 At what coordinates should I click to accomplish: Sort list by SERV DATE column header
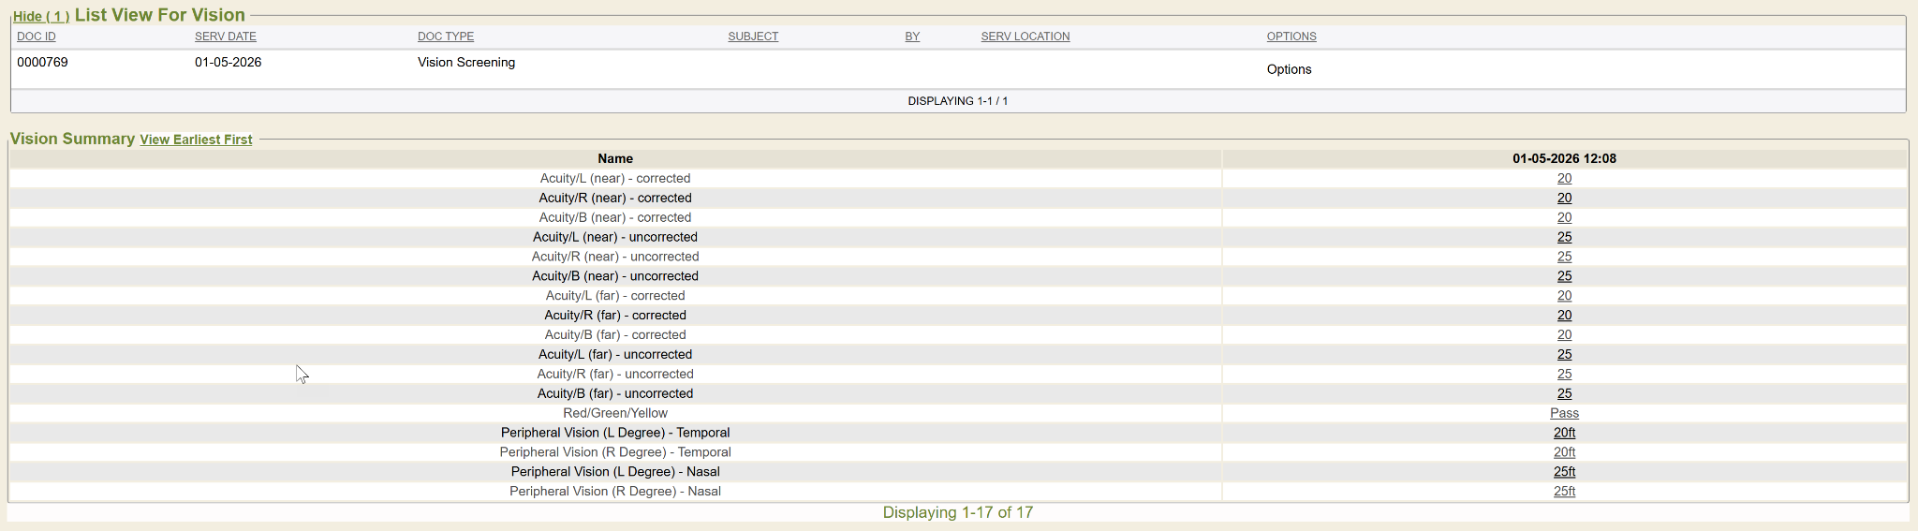pos(225,37)
